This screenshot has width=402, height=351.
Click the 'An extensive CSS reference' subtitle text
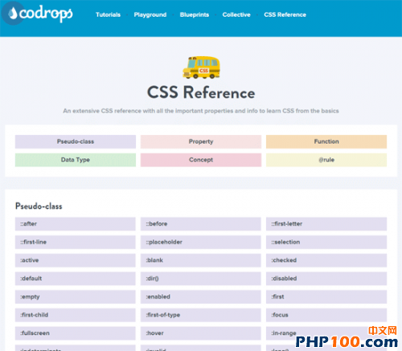click(x=201, y=111)
